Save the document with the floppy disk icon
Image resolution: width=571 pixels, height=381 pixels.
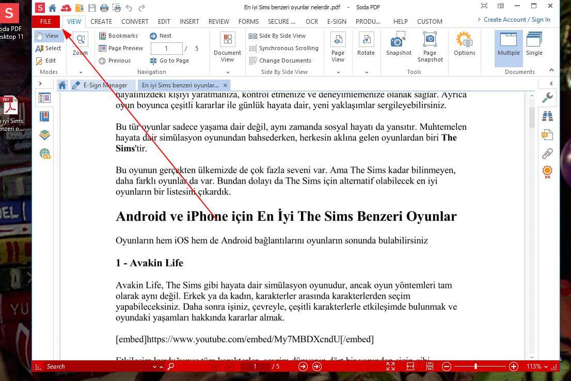tap(92, 7)
